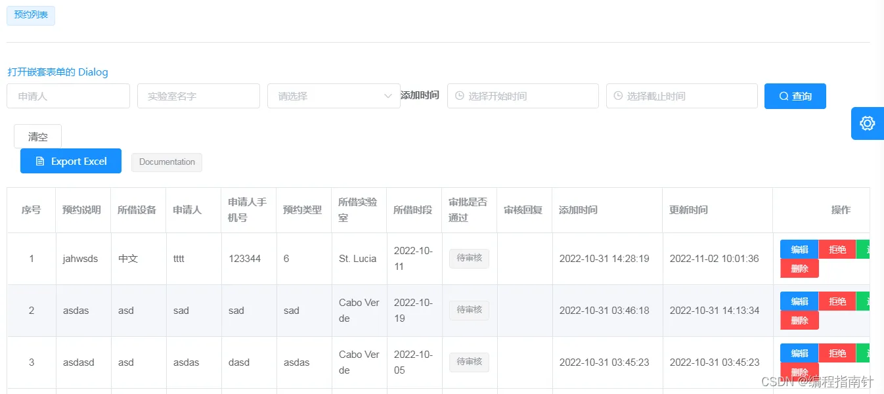Focus the 实验室名字 input field

198,96
